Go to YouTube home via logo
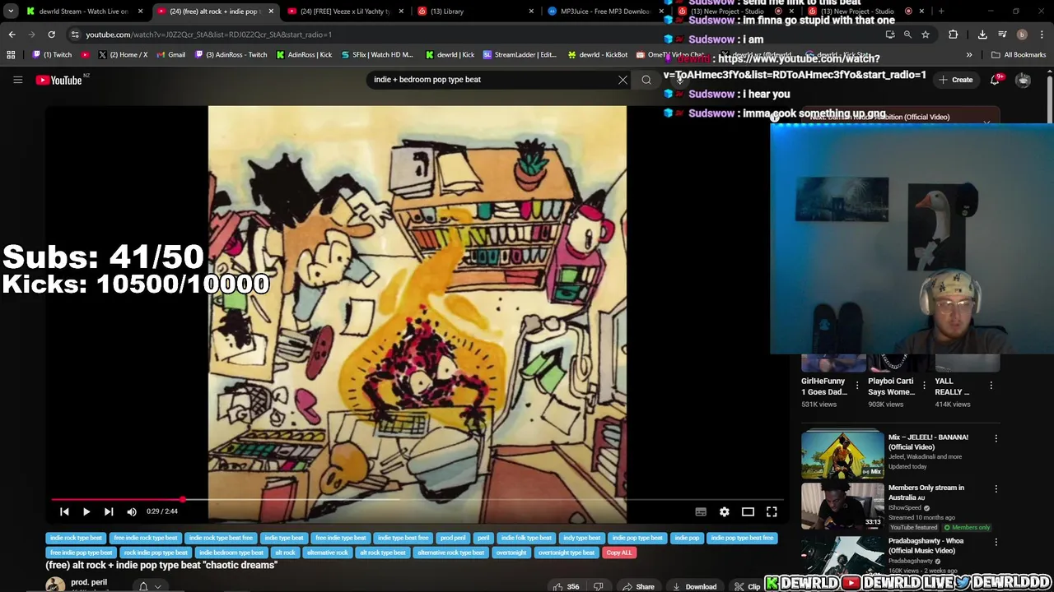The height and width of the screenshot is (592, 1054). 59,80
